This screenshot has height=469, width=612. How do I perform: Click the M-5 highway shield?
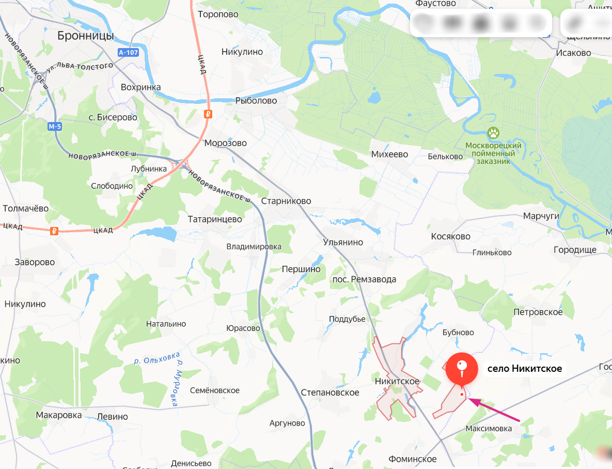tap(55, 126)
